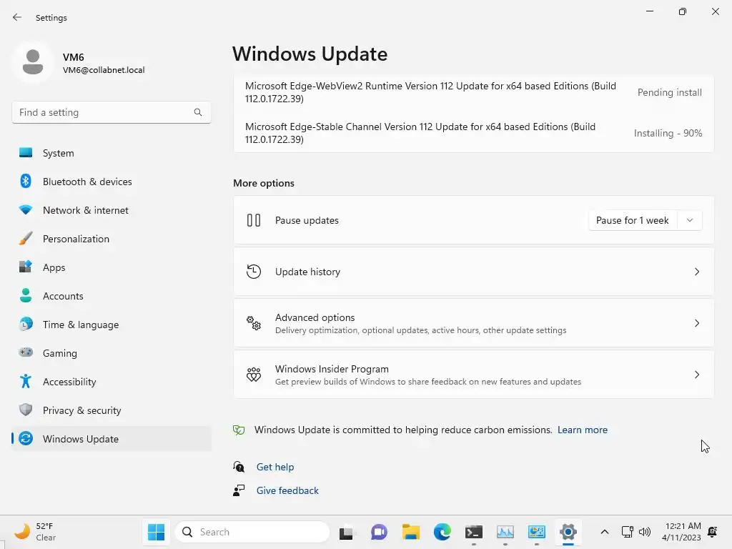Open the 52°F Clear weather widget

coord(35,531)
